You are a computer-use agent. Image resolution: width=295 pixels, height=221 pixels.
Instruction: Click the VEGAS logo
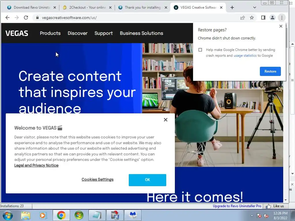(17, 33)
